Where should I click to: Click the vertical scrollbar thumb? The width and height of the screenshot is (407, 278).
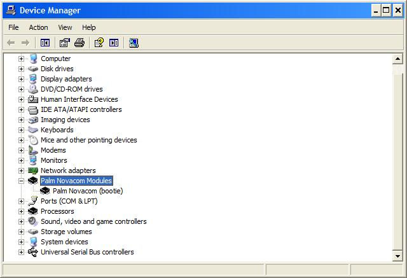(x=397, y=161)
